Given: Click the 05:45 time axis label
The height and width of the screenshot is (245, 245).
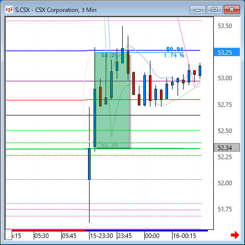Looking at the screenshot, I should (69, 236).
